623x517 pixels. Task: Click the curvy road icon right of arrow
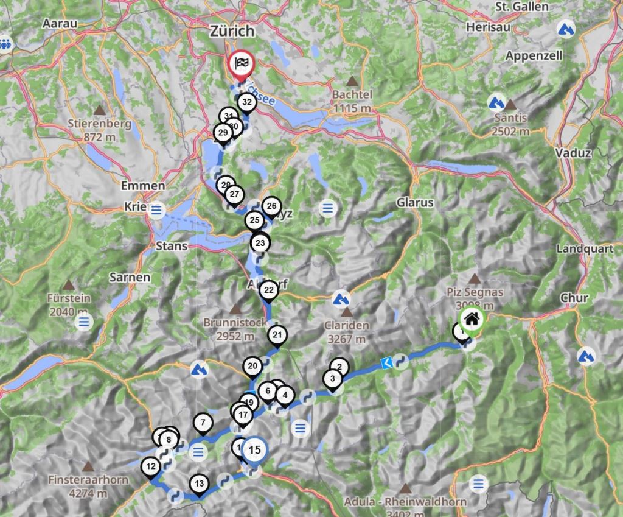click(400, 361)
